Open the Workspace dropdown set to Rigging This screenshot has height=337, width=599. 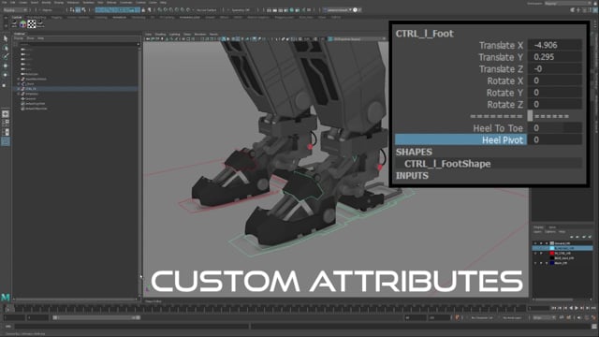coord(568,4)
